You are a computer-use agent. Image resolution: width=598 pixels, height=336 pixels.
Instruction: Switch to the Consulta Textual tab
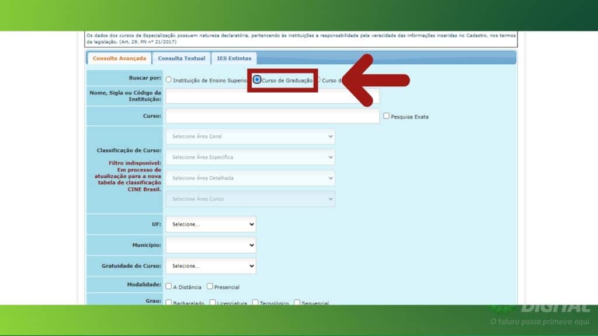[182, 58]
